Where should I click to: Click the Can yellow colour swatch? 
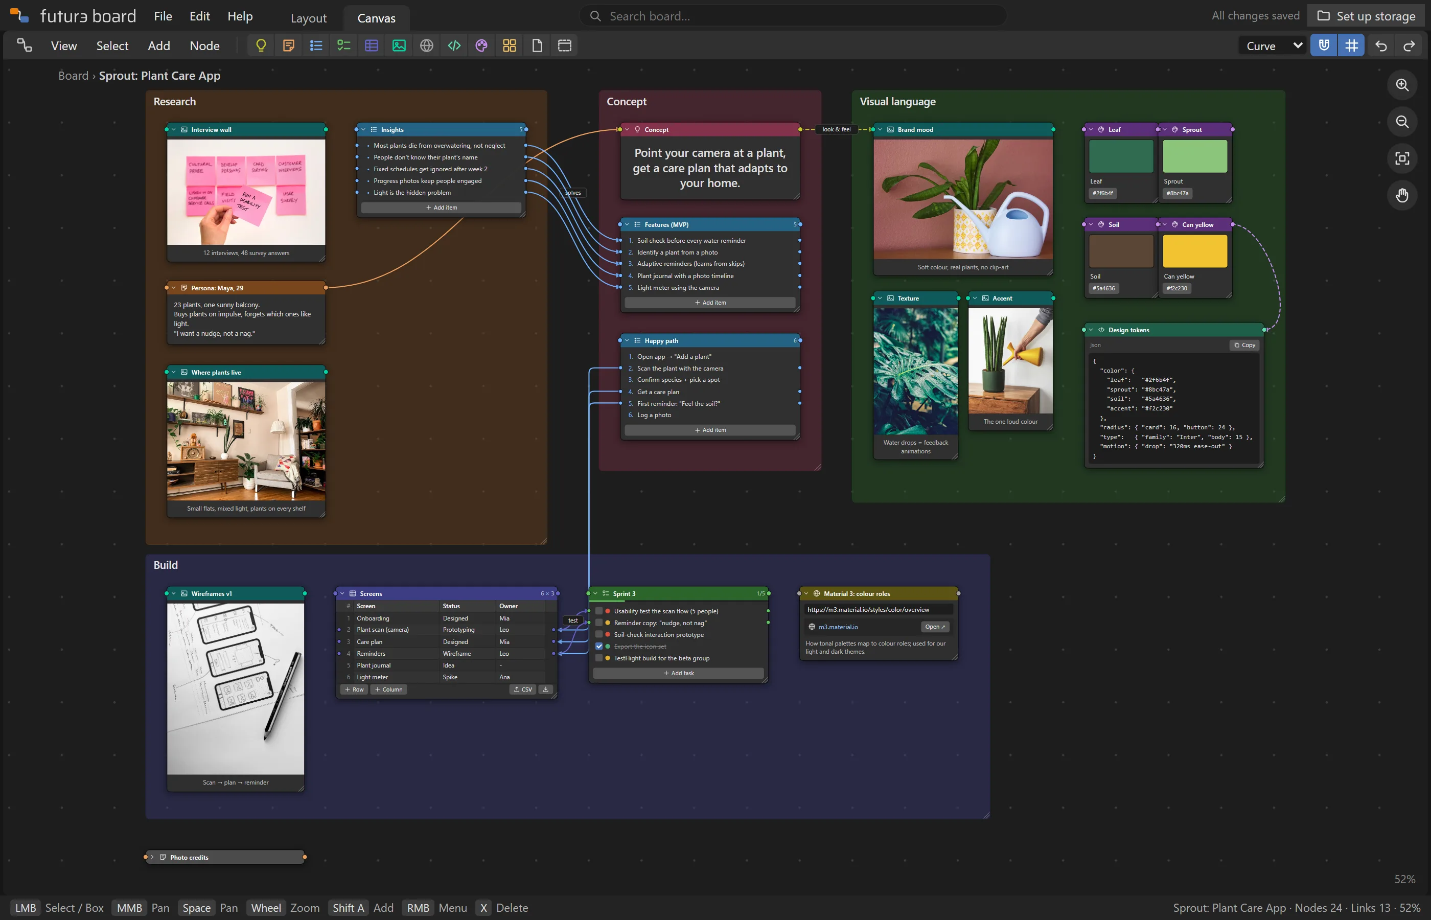1194,251
